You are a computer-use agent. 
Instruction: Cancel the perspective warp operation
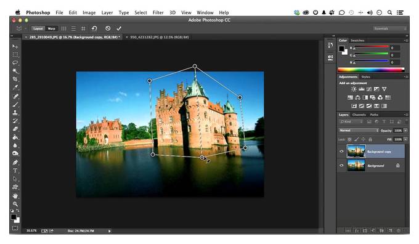[108, 28]
